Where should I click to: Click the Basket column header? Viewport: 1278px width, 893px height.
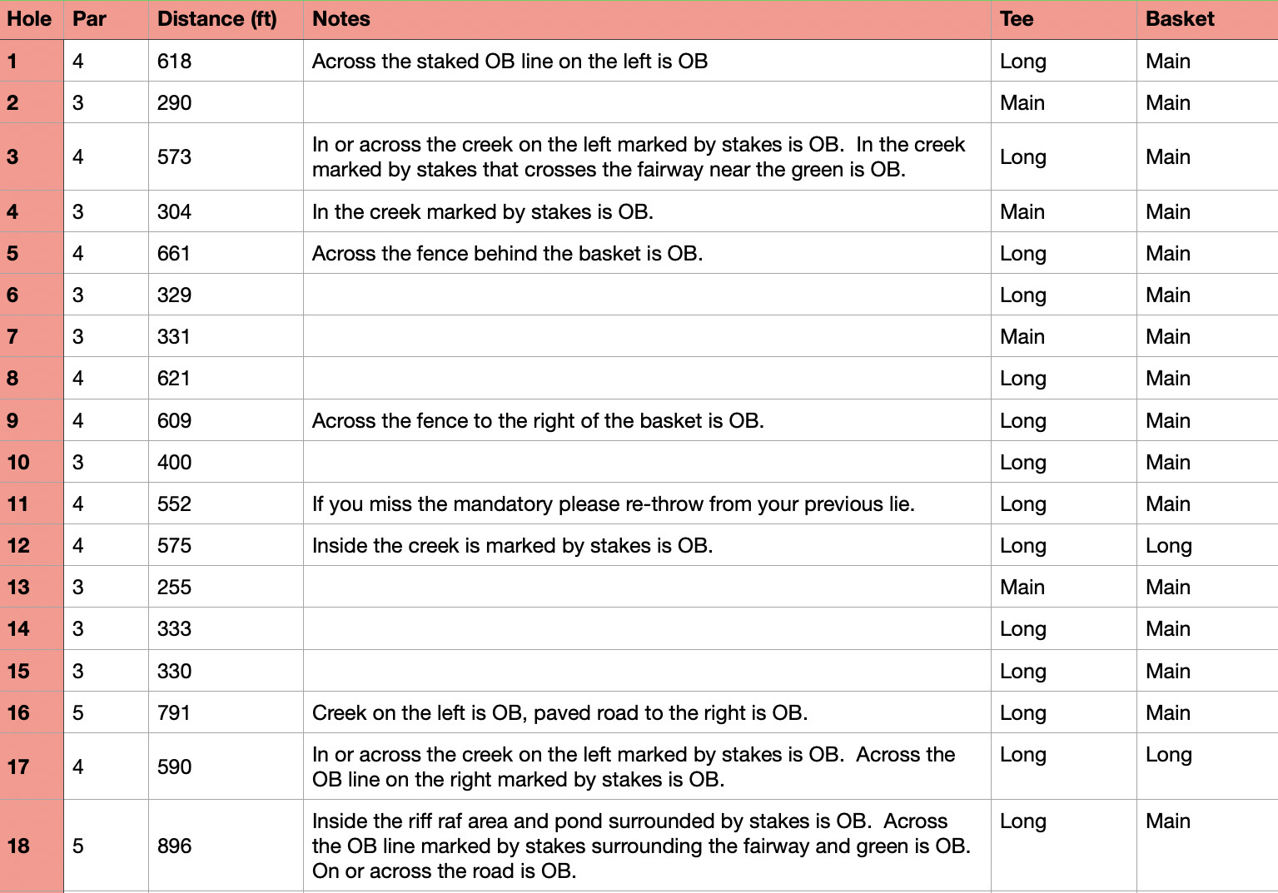(1180, 19)
